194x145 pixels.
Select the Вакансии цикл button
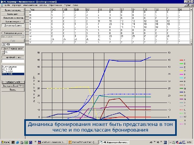(13, 21)
